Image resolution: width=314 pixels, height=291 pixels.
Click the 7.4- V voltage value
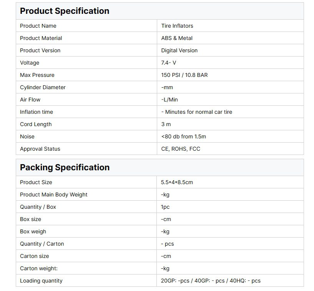169,63
